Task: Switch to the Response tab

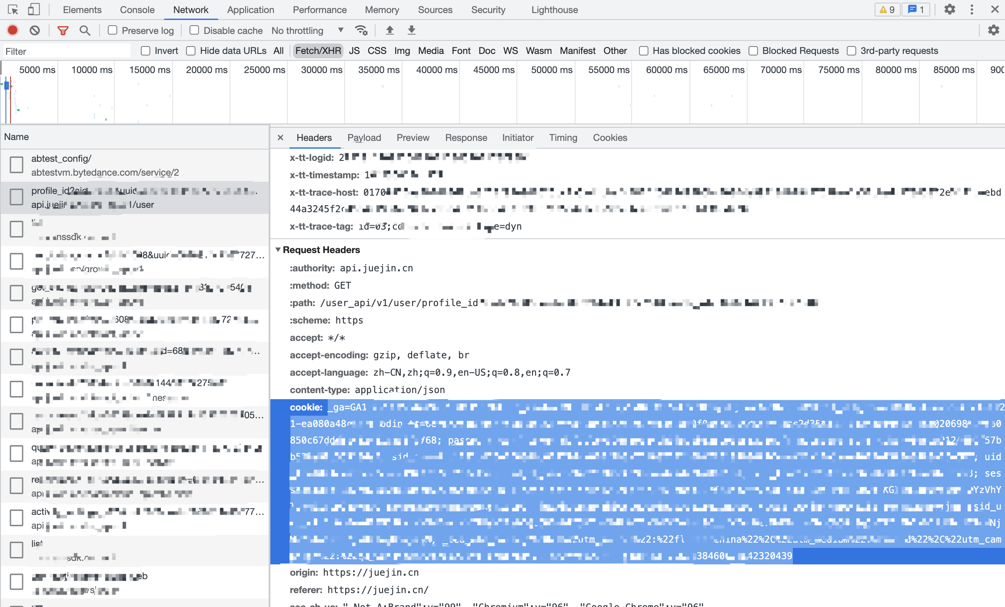Action: point(465,137)
